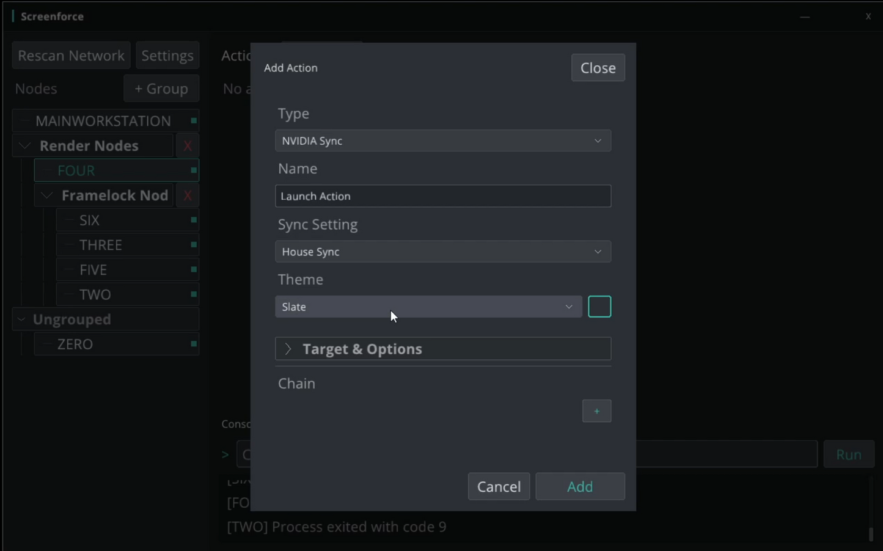Viewport: 883px width, 551px height.
Task: Select the THREE node
Action: 128,245
